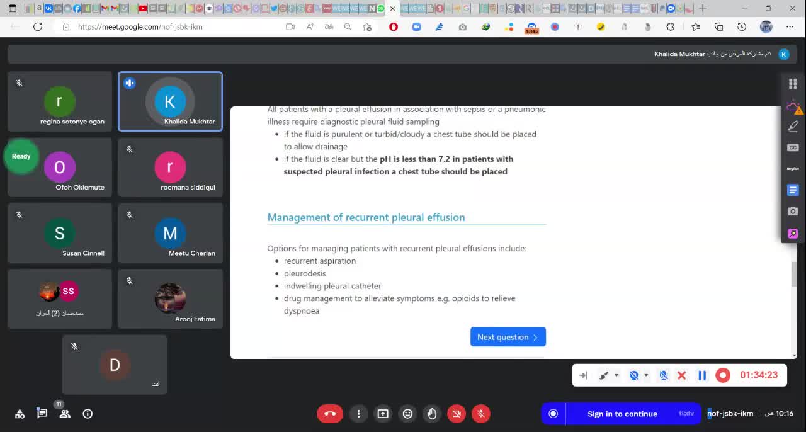Image resolution: width=806 pixels, height=432 pixels.
Task: Open the activities panel
Action: point(20,414)
